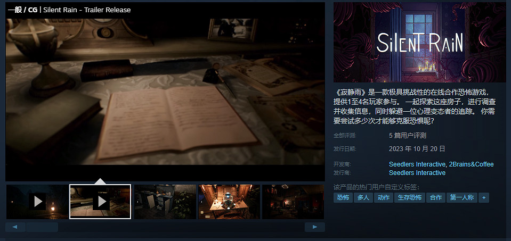
Task: Click the video title Silent Rain - Trailer Release
Action: [x=87, y=10]
